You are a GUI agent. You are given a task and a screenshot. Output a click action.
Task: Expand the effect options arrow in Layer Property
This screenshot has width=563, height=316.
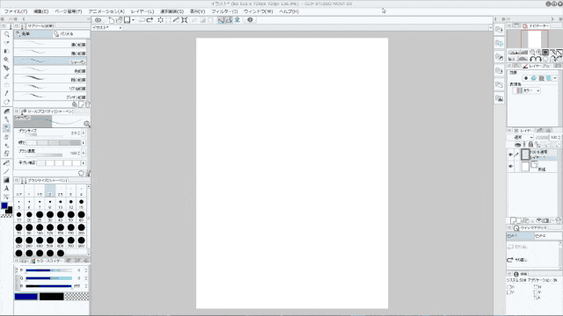pos(555,78)
